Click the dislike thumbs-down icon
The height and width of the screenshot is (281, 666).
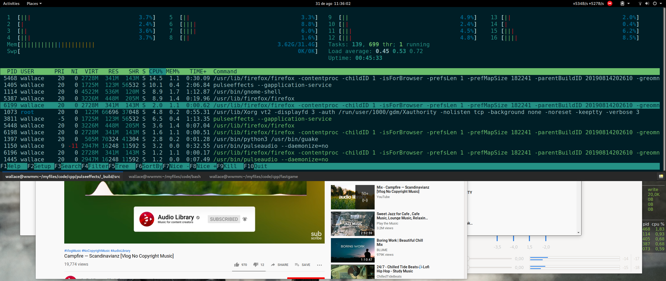click(x=256, y=265)
